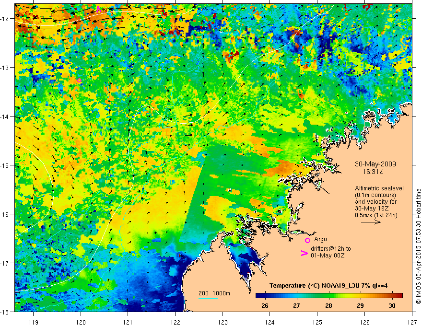
Task: Click color bar label '28'
Action: [x=328, y=305]
